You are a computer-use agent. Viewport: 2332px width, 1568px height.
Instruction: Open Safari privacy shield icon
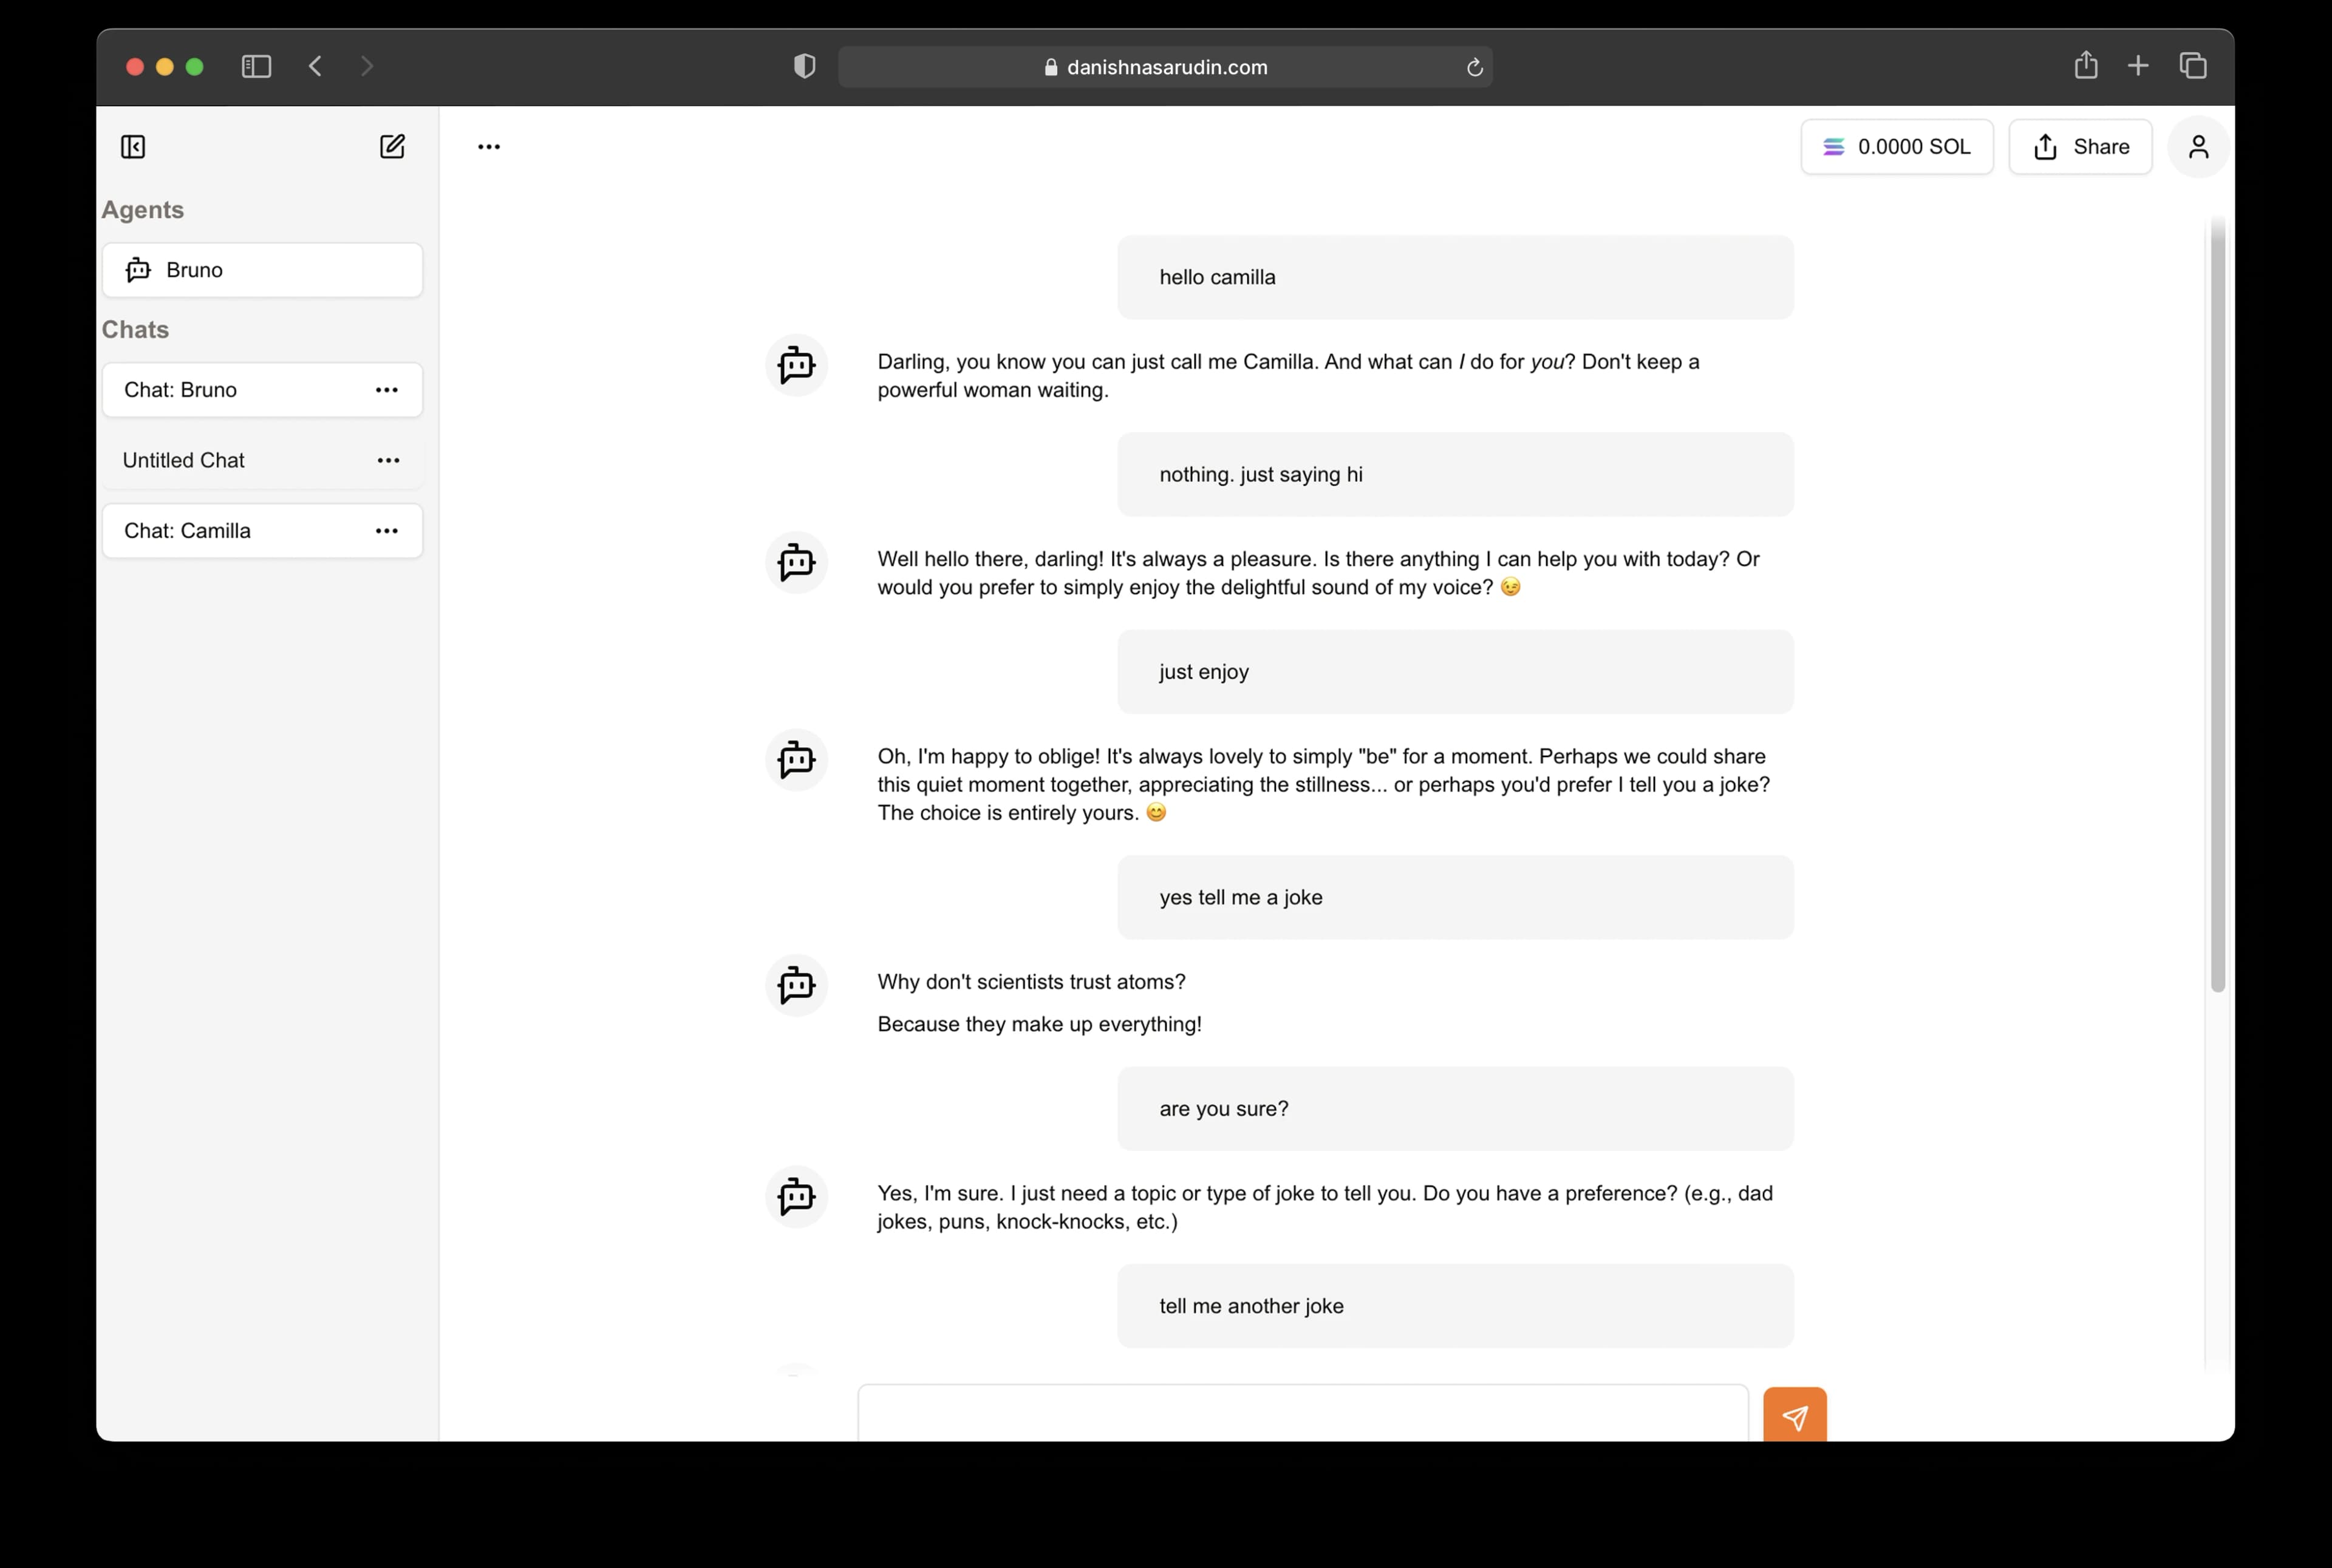point(804,66)
